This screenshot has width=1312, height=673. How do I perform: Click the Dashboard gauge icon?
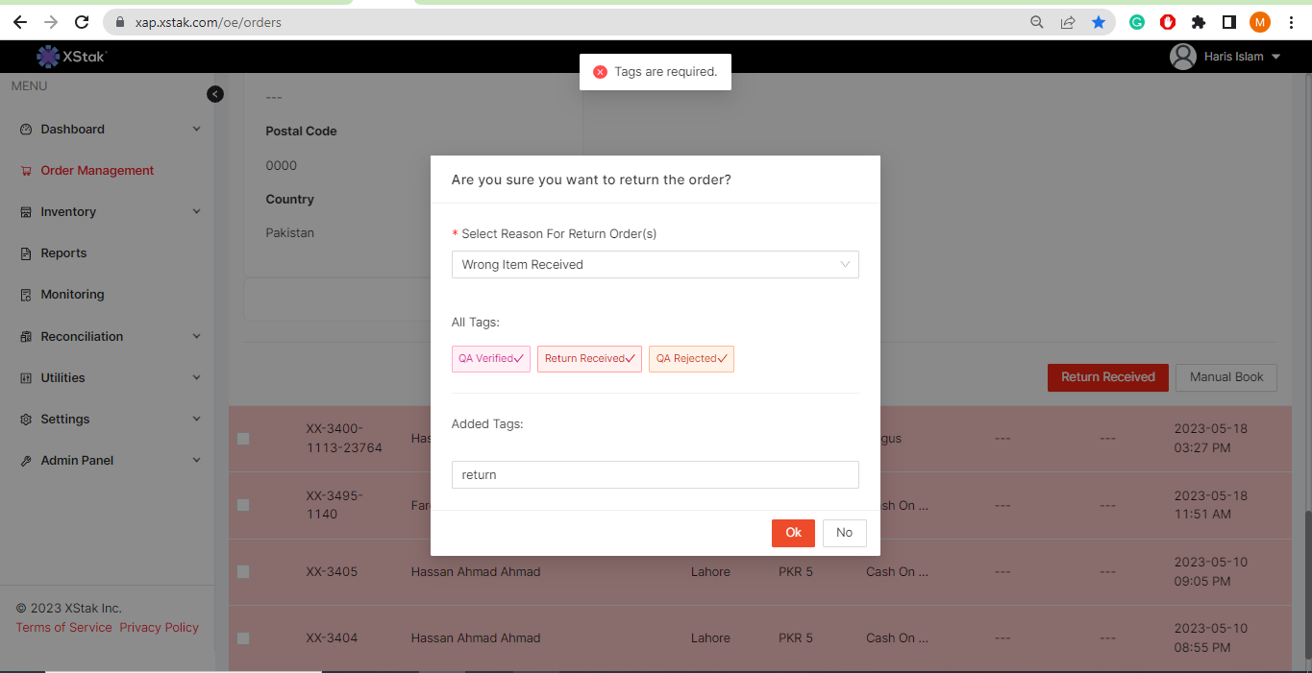pos(26,130)
